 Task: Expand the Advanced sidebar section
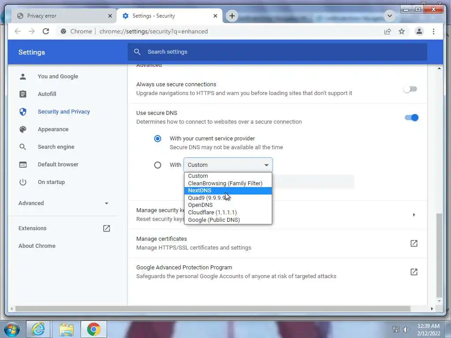[x=63, y=203]
